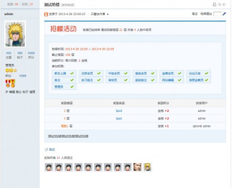Click the 获奖用户 column header
Image resolution: width=233 pixels, height=188 pixels.
tap(201, 103)
